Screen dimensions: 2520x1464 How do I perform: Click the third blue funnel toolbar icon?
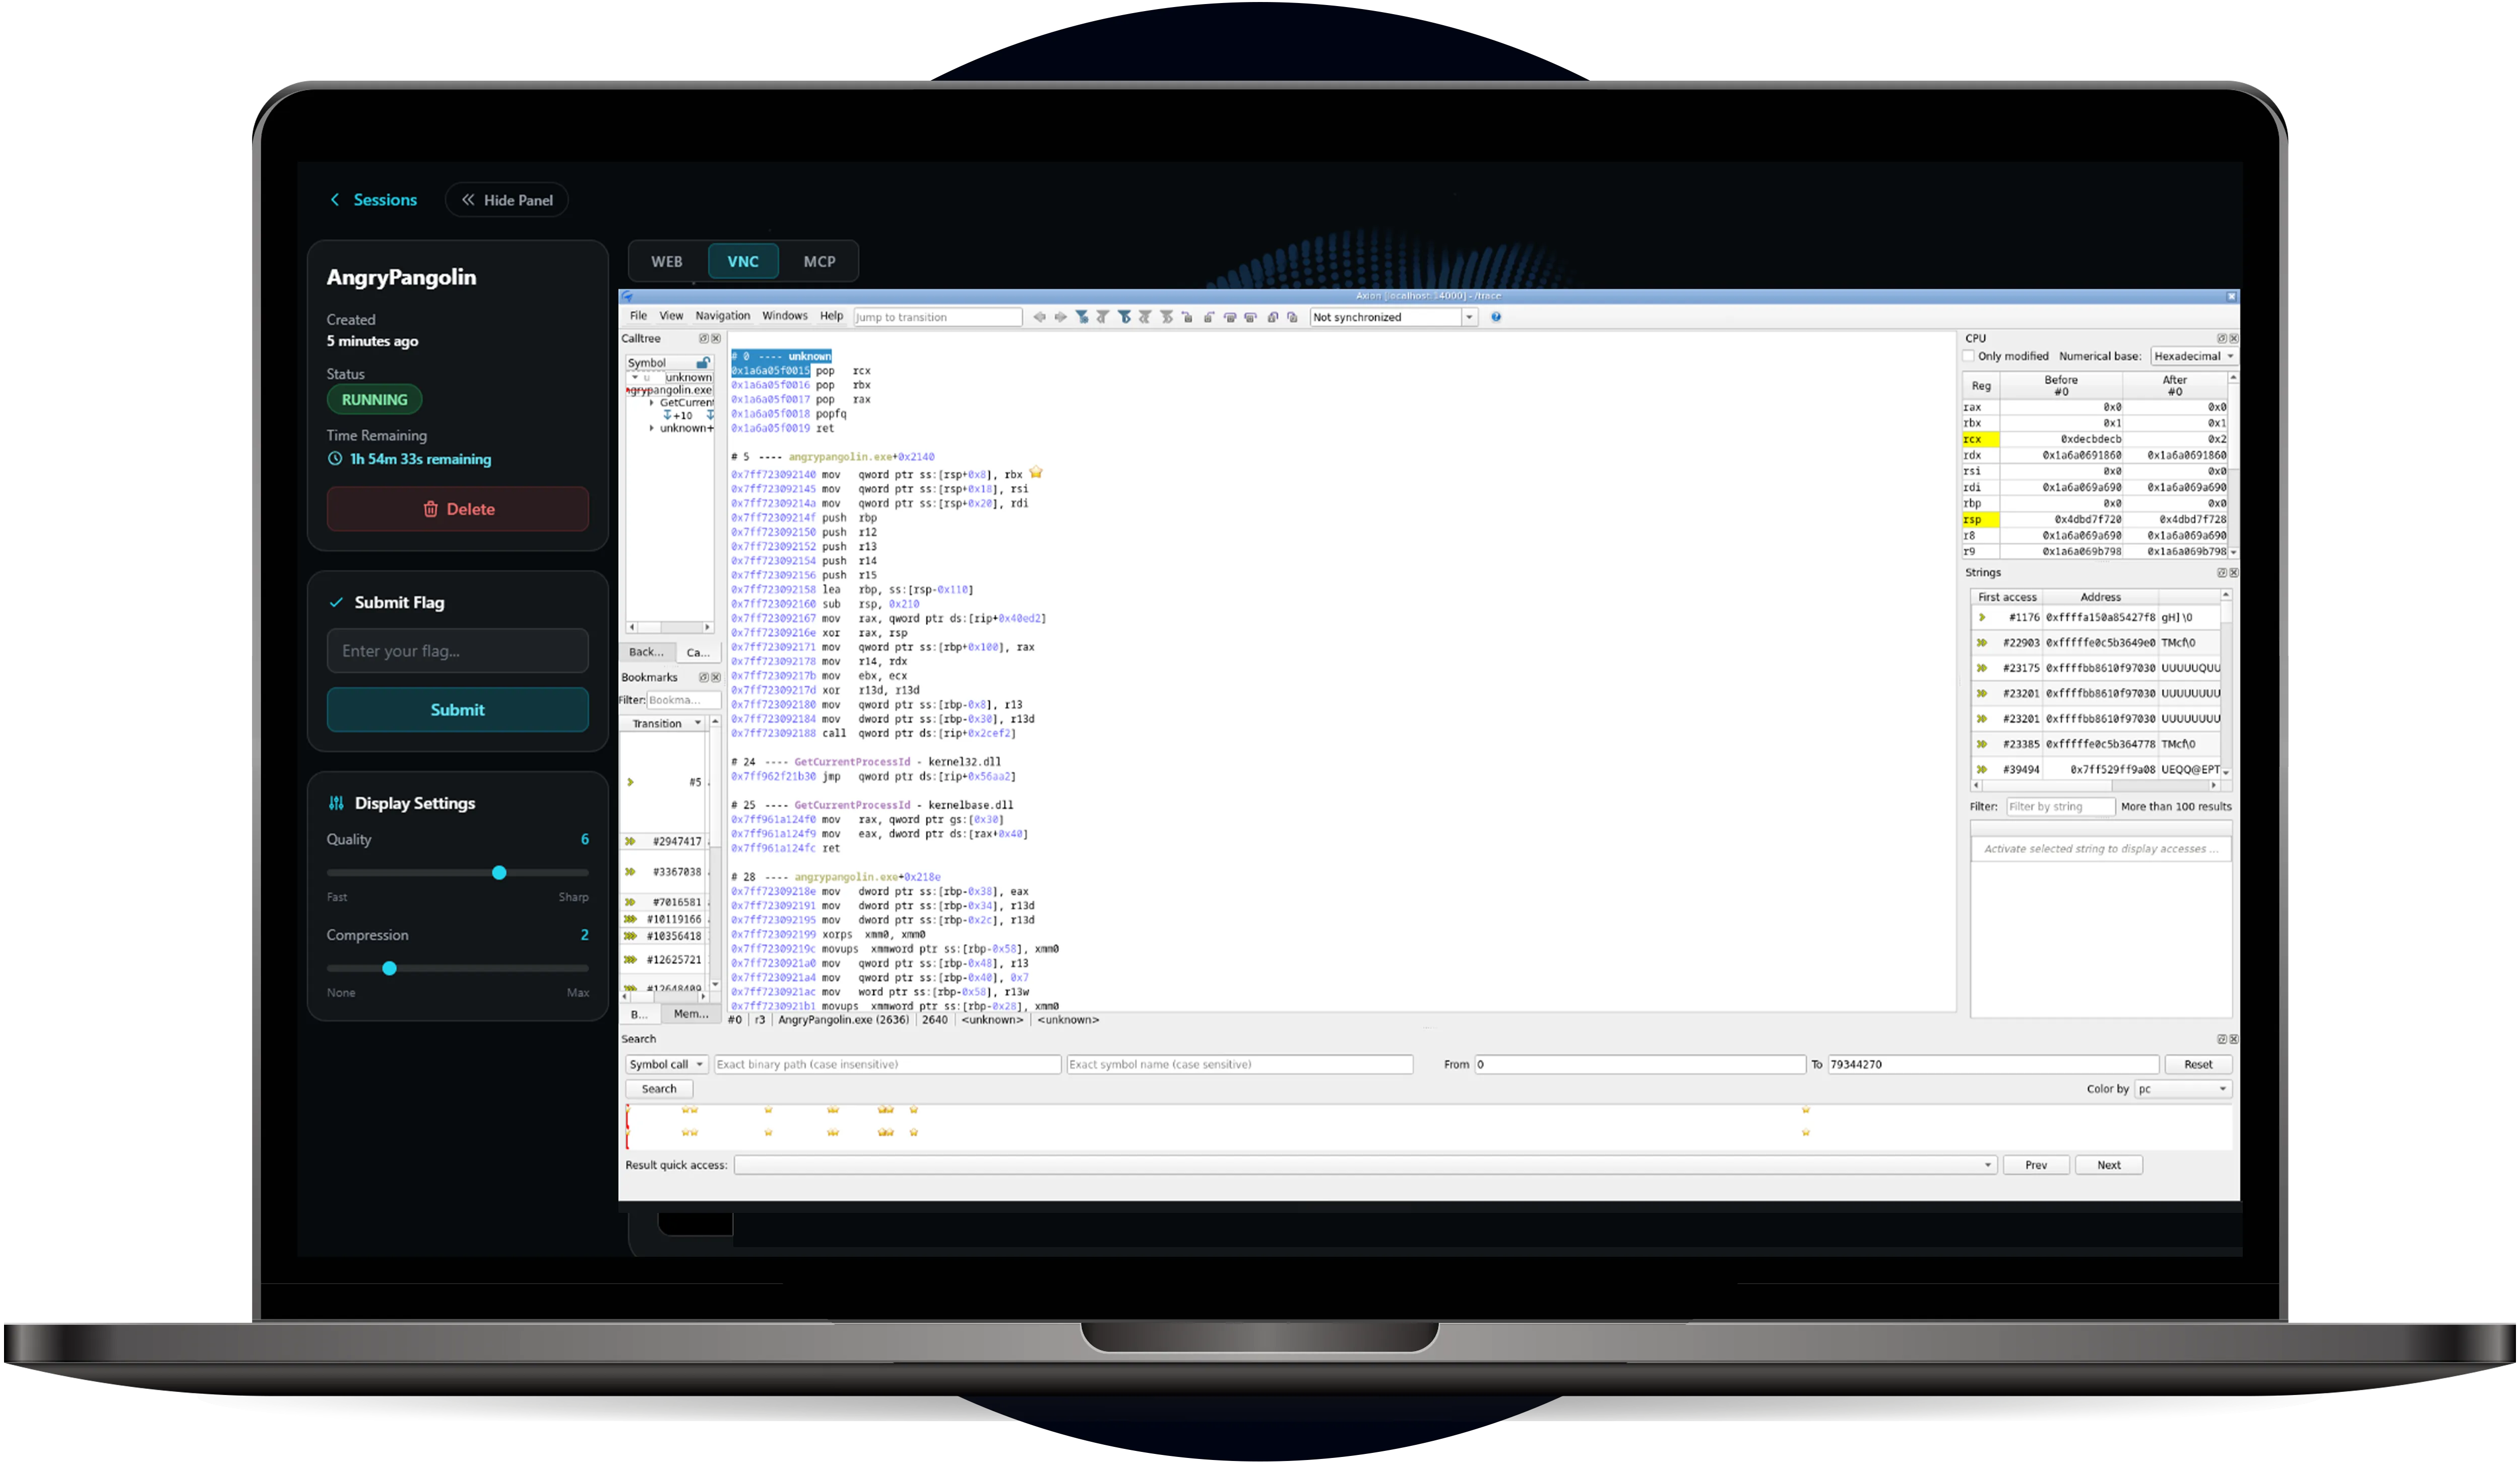tap(1124, 317)
